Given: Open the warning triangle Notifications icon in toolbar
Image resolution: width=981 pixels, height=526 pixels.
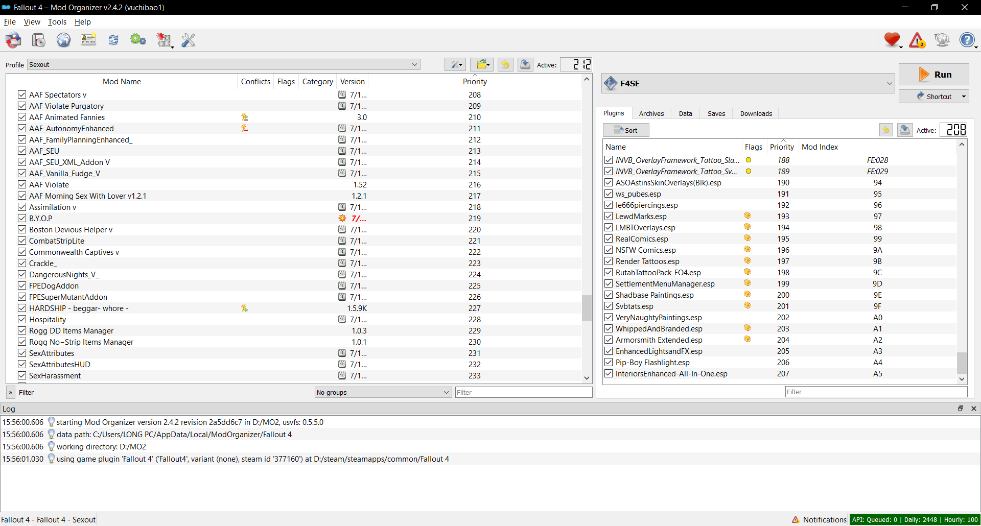Looking at the screenshot, I should [x=917, y=40].
